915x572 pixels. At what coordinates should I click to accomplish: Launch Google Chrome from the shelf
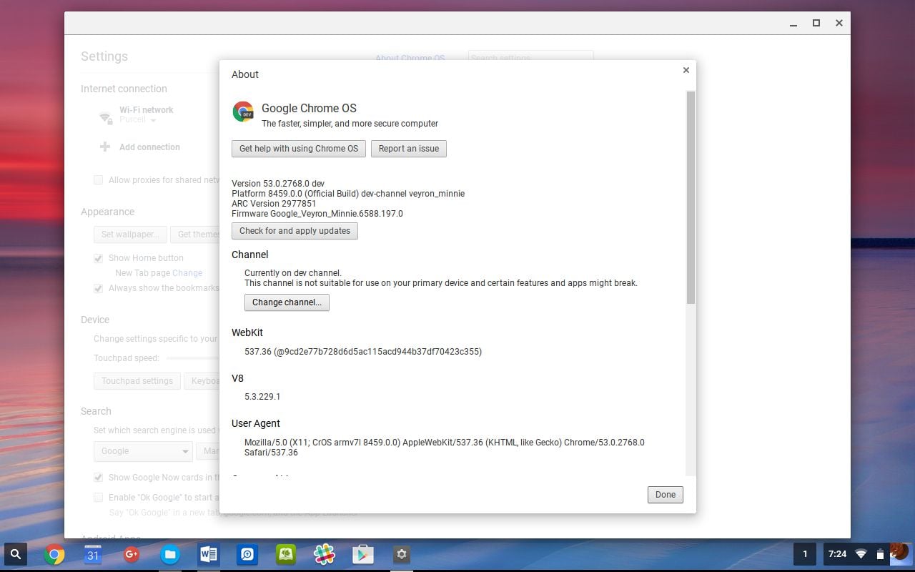(54, 554)
